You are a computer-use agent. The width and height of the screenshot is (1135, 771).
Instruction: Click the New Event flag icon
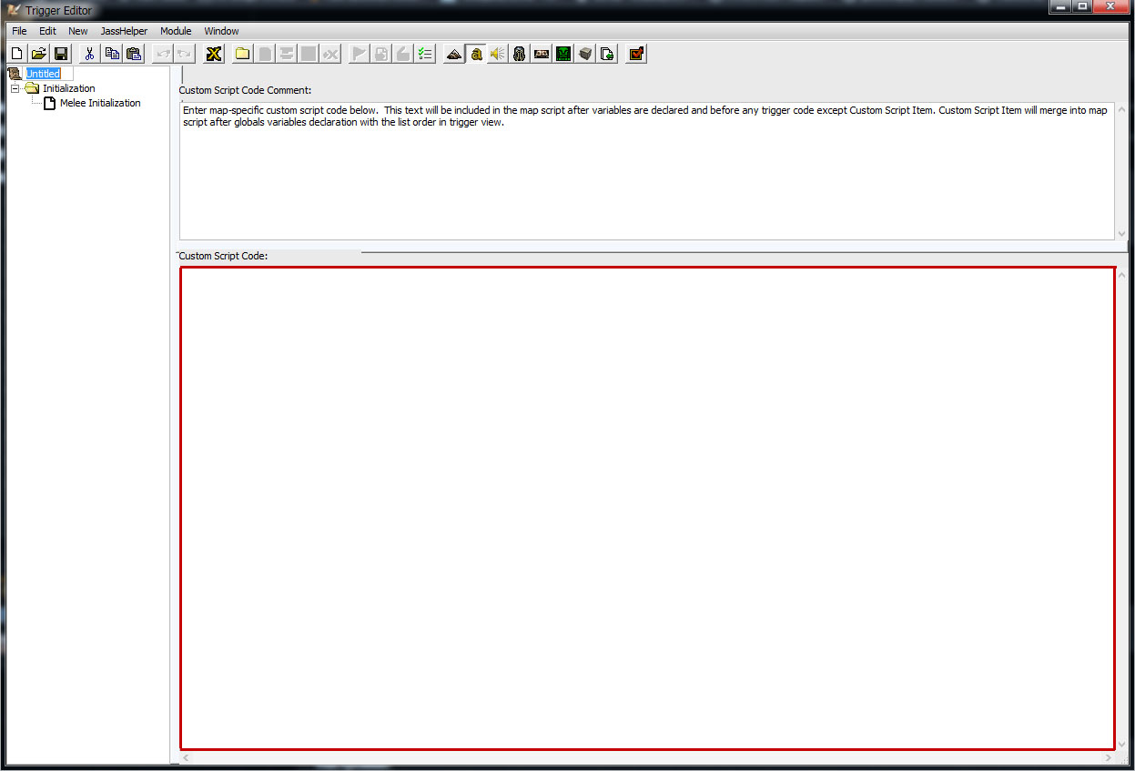pyautogui.click(x=360, y=54)
